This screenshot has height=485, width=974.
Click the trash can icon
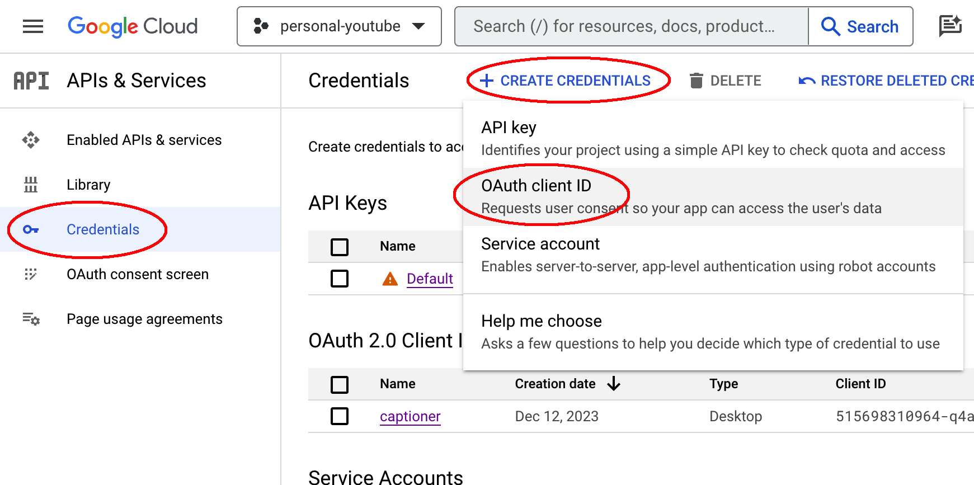coord(697,81)
